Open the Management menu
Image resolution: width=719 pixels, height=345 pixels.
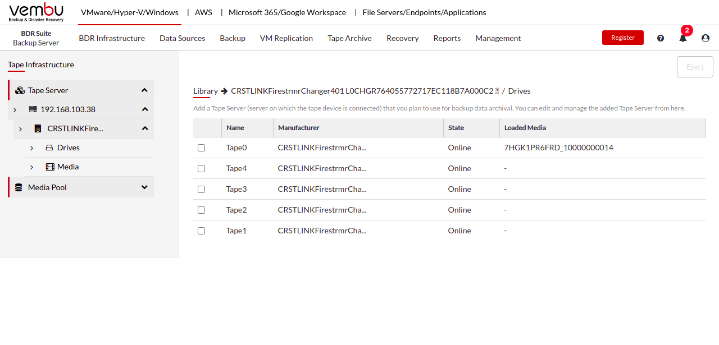(x=498, y=38)
